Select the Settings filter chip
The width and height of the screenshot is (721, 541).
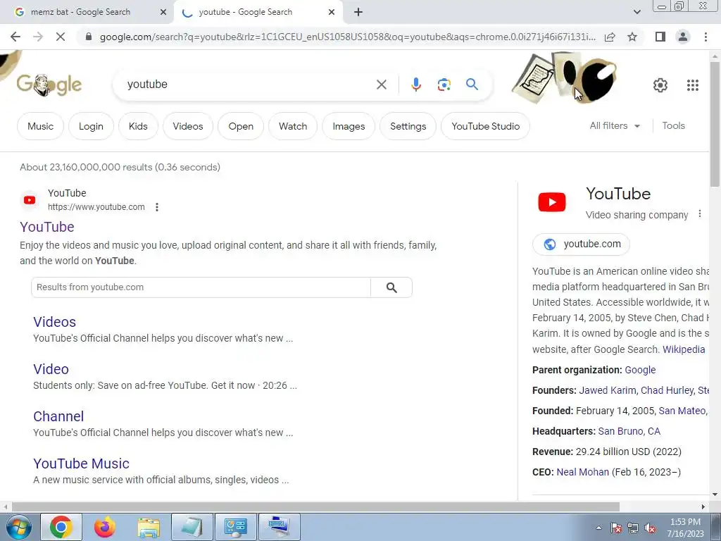408,126
